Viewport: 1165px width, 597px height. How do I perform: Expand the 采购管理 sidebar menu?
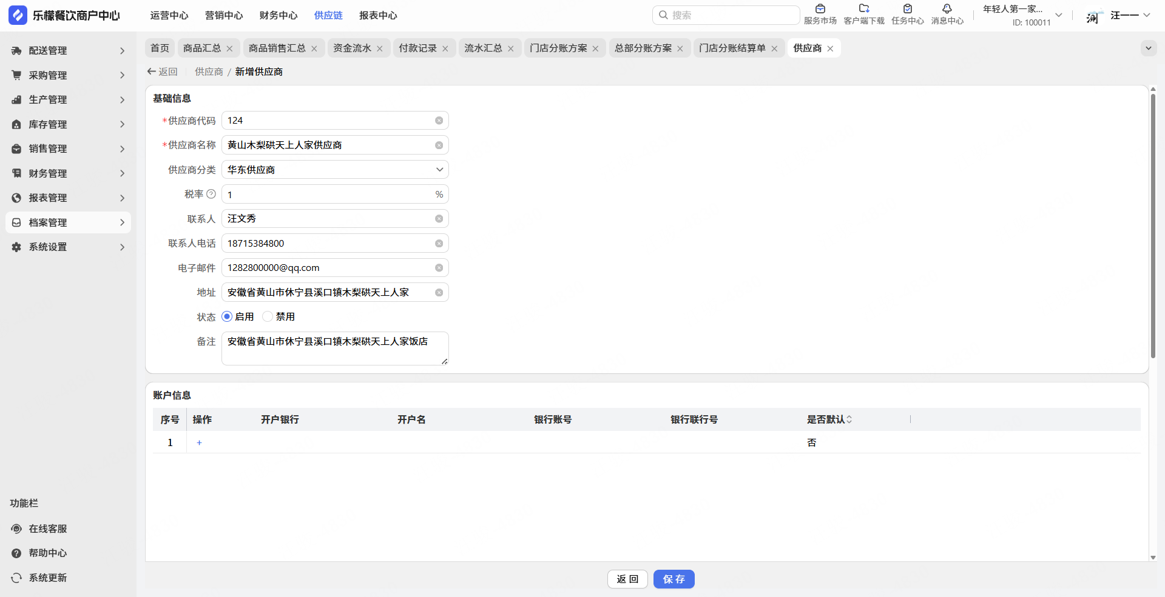[x=68, y=75]
